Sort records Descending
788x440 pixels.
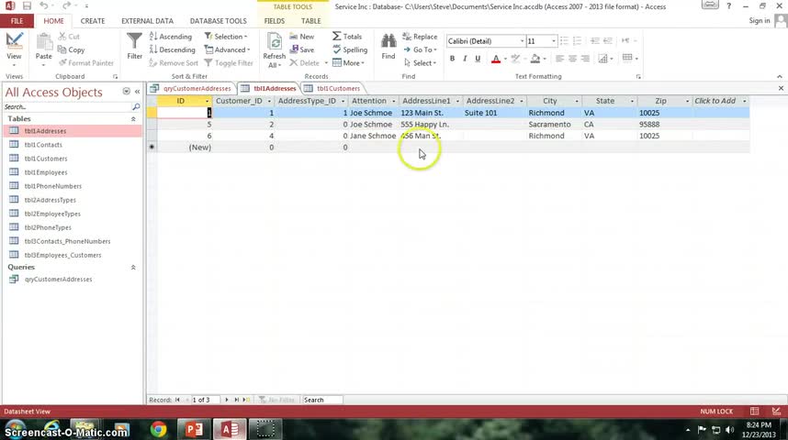(x=173, y=49)
